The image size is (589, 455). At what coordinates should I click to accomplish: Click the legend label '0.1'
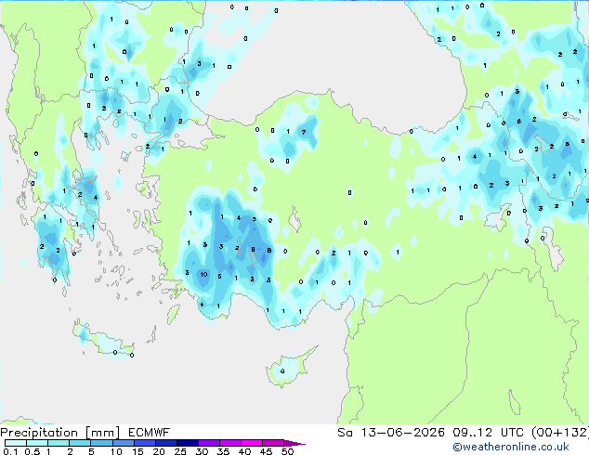(10, 451)
